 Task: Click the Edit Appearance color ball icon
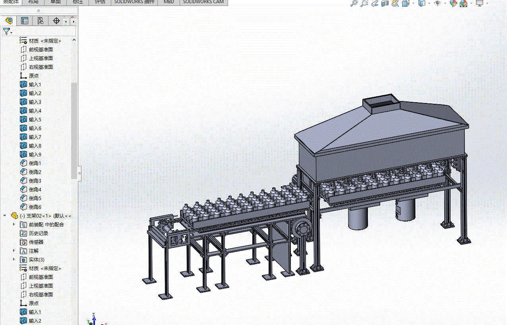point(453,3)
